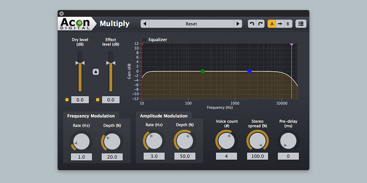Click the amplitude rate 3.0 field
The height and width of the screenshot is (183, 367).
pyautogui.click(x=154, y=156)
